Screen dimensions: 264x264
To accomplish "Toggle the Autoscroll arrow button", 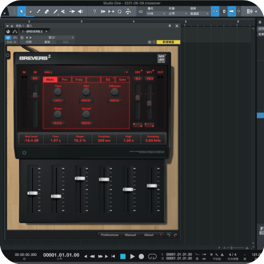I will tap(232, 11).
